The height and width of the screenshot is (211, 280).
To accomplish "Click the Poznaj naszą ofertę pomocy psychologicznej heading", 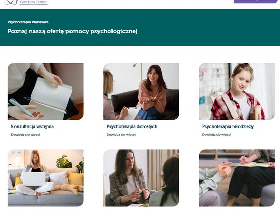I will click(73, 31).
